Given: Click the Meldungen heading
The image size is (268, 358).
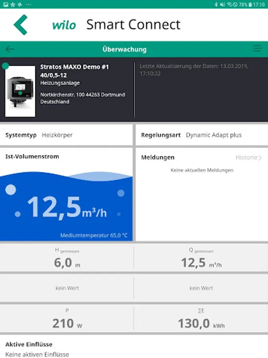Looking at the screenshot, I should 158,158.
